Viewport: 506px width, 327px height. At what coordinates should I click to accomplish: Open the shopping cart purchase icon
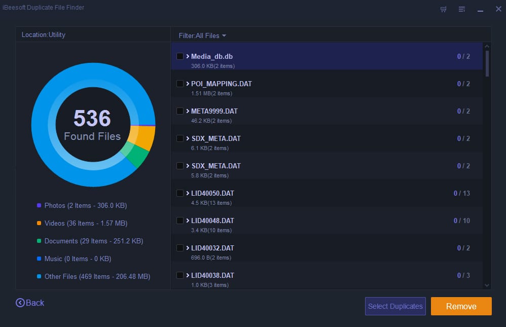[444, 9]
